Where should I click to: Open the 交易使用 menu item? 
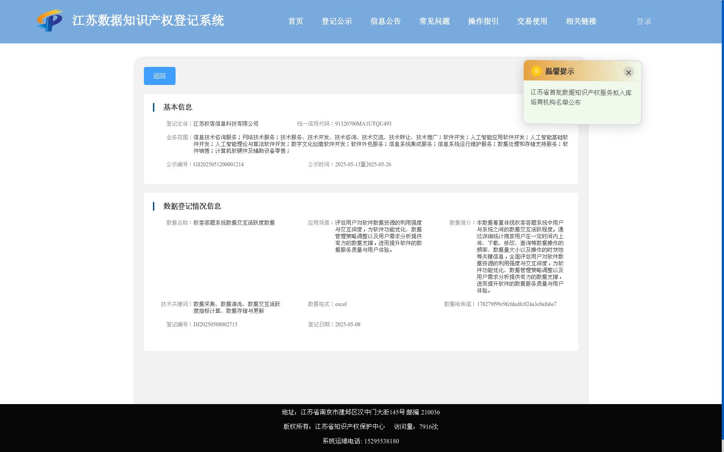532,21
